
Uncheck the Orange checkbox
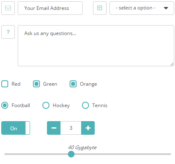coord(73,84)
